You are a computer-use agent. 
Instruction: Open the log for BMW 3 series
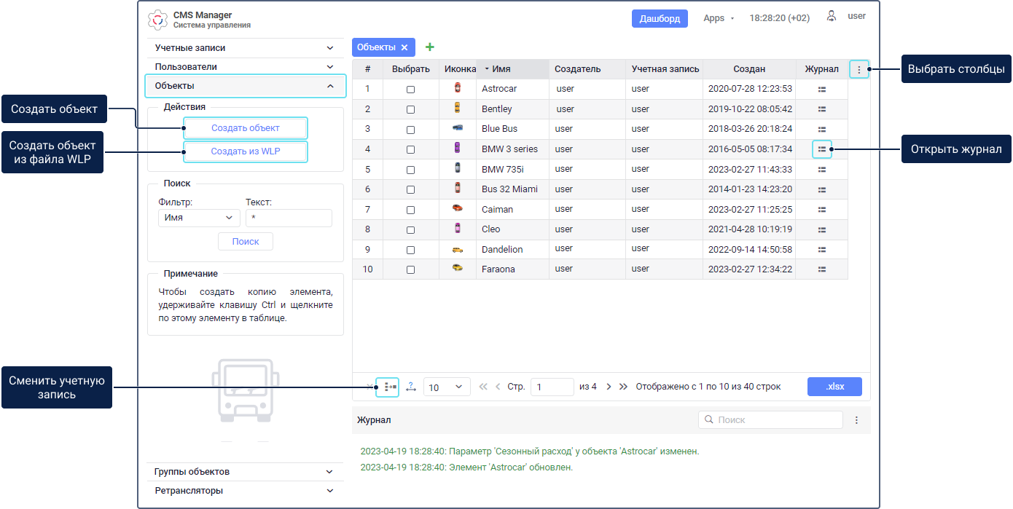pos(821,149)
